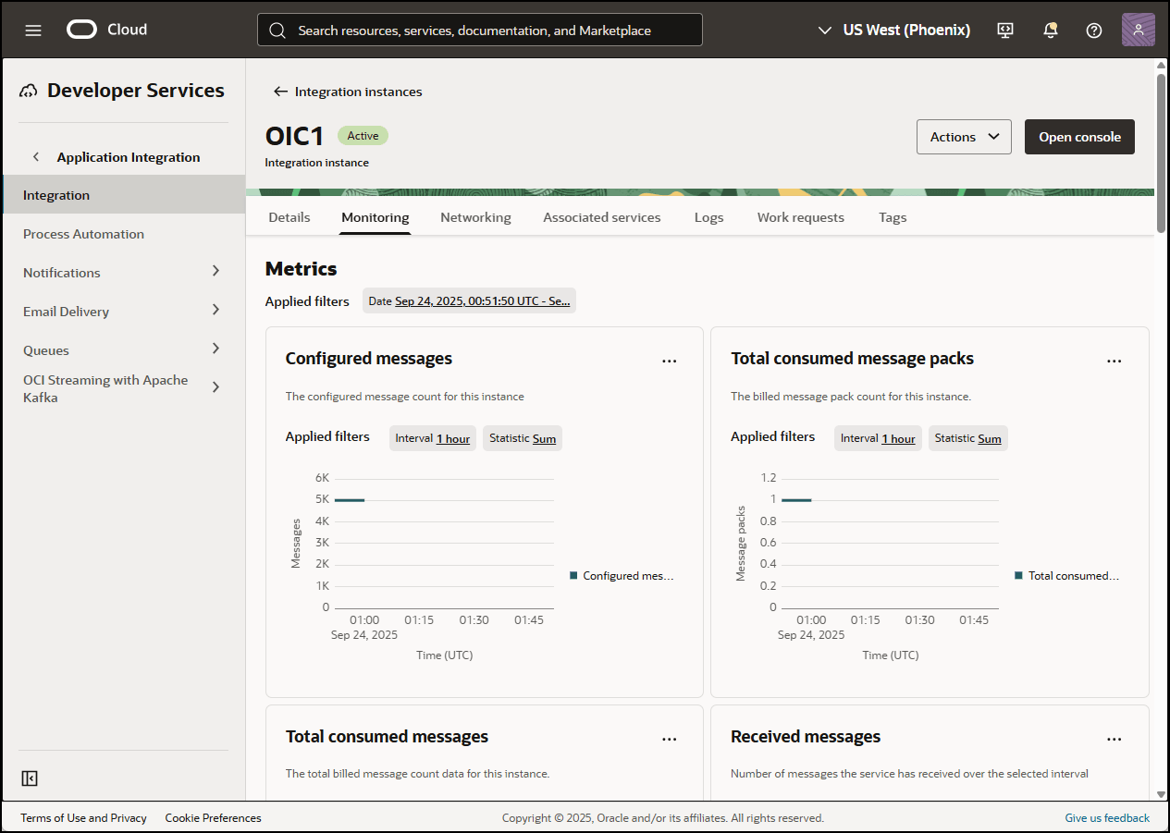The height and width of the screenshot is (833, 1170).
Task: Switch to the Networking tab
Action: click(x=475, y=216)
